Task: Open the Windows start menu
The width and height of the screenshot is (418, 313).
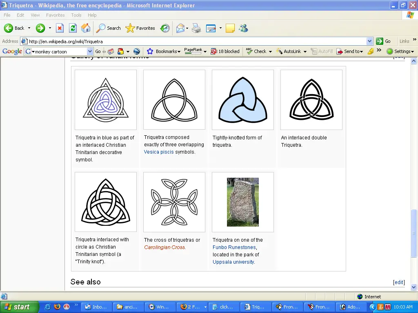Action: coord(19,307)
